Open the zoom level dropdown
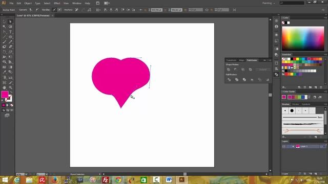328x184 pixels. [26, 174]
